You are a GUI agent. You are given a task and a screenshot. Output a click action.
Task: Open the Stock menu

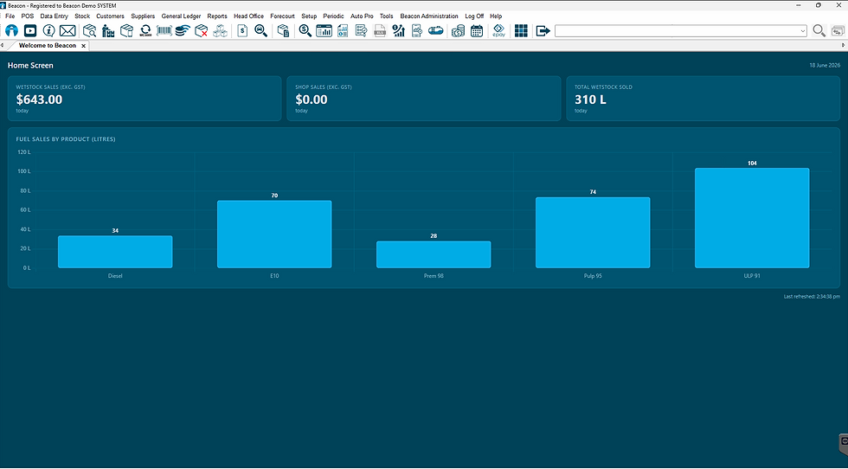tap(82, 16)
